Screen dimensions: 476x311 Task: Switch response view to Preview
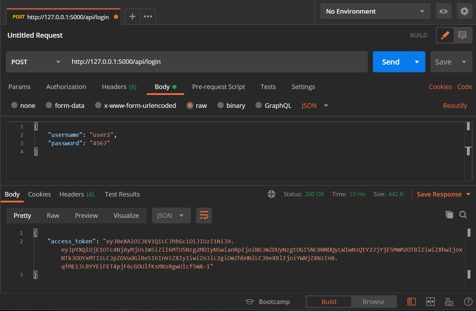point(86,215)
